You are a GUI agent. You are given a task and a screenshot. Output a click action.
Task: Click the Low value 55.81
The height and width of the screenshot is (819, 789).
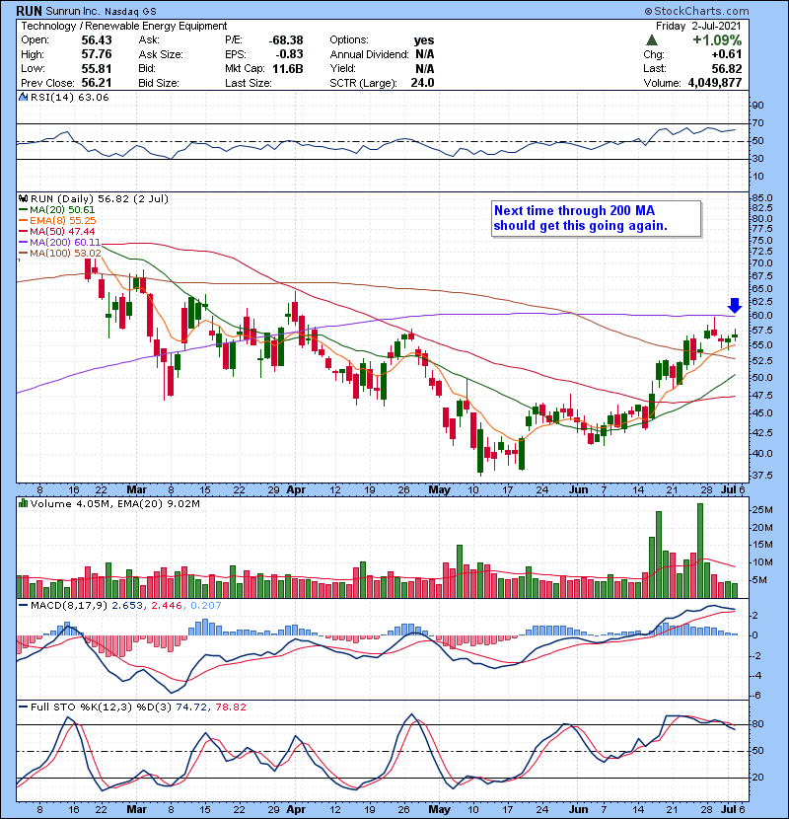(x=97, y=68)
